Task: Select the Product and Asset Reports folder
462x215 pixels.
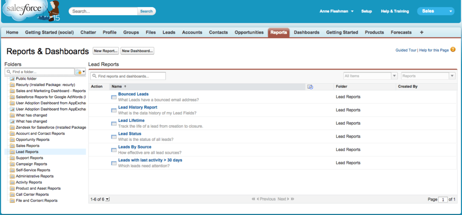Action: pyautogui.click(x=38, y=188)
